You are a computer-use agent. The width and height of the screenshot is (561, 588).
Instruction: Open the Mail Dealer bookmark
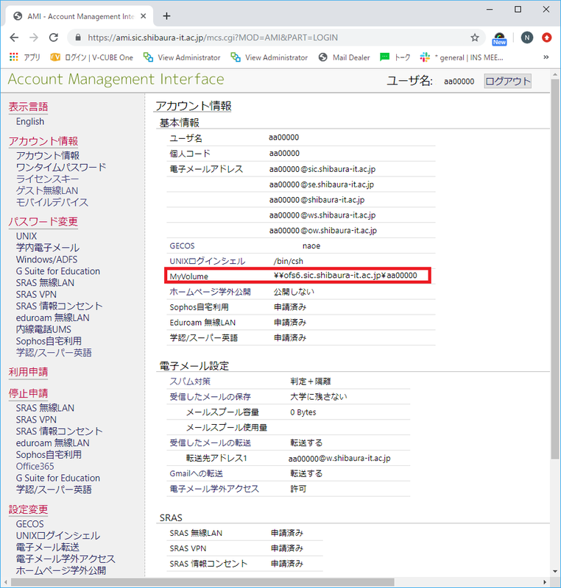point(345,57)
